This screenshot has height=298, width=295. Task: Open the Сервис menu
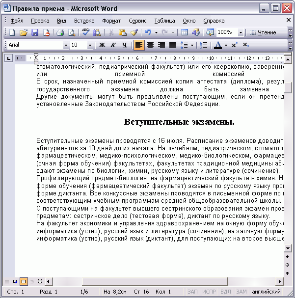(137, 21)
